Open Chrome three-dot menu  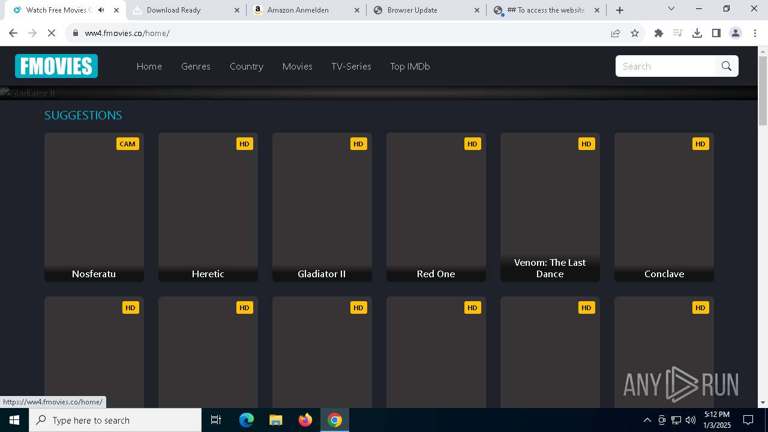coord(755,33)
